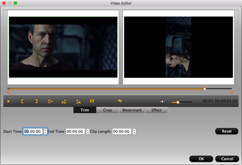The image size is (242, 165).
Task: Flip video vertically with up-down arrows icon
Action: [x=92, y=101]
